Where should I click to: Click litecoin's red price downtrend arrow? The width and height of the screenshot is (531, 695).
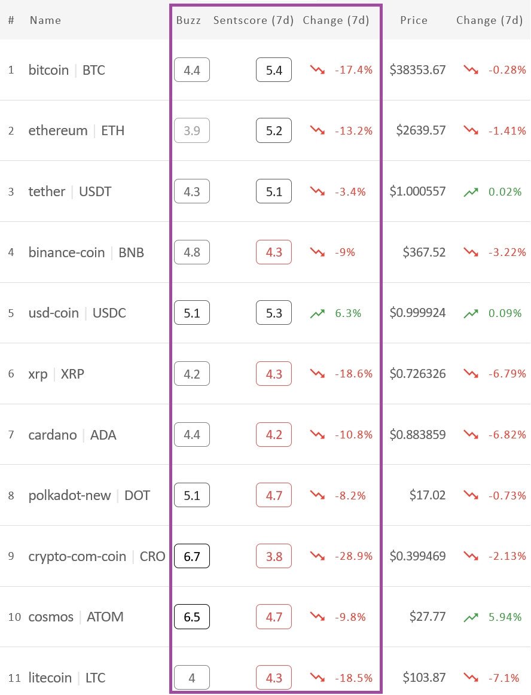click(x=471, y=677)
